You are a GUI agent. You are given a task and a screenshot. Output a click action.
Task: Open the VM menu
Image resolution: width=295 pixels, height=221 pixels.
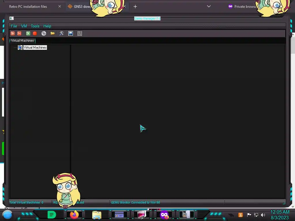tap(24, 26)
